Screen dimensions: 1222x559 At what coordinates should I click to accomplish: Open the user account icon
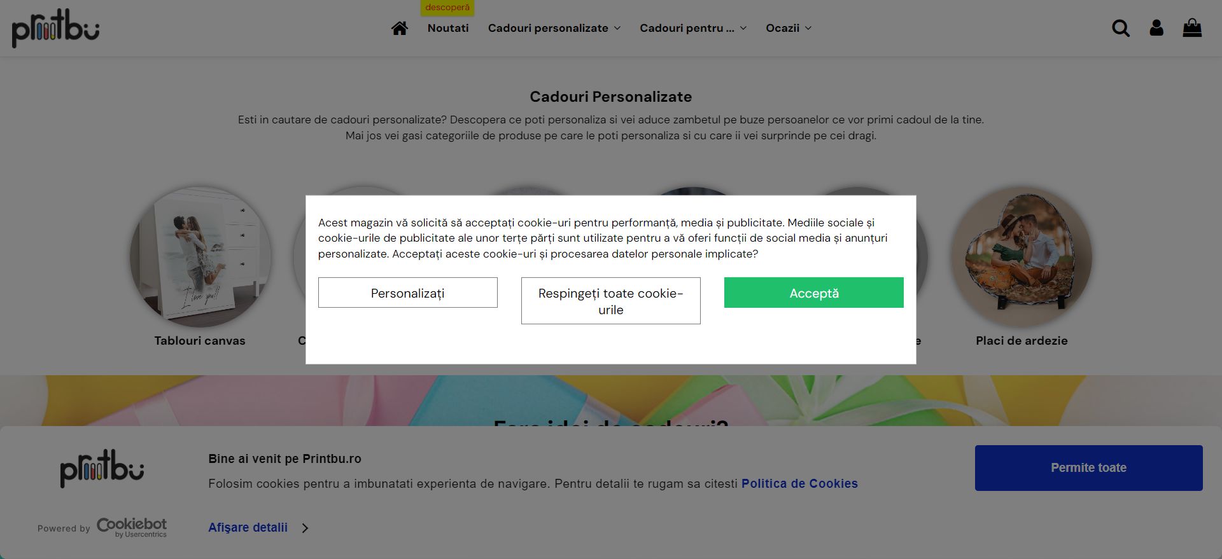1156,28
